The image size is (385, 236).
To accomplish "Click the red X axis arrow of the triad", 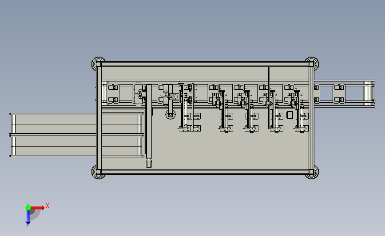I will point(37,208).
